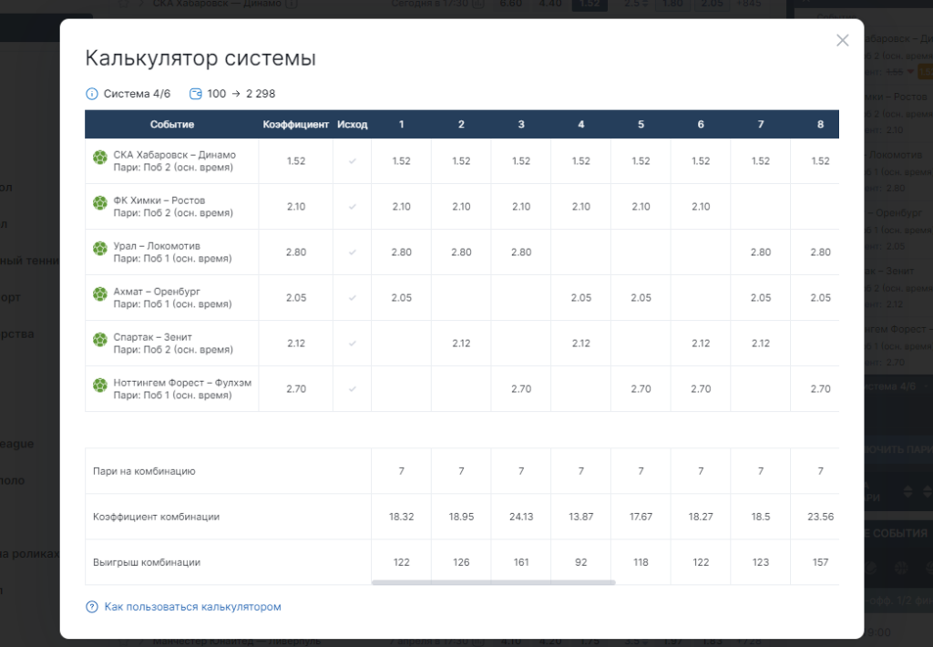Image resolution: width=933 pixels, height=647 pixels.
Task: Click football icon for Спартак – Зенит
Action: coord(100,339)
